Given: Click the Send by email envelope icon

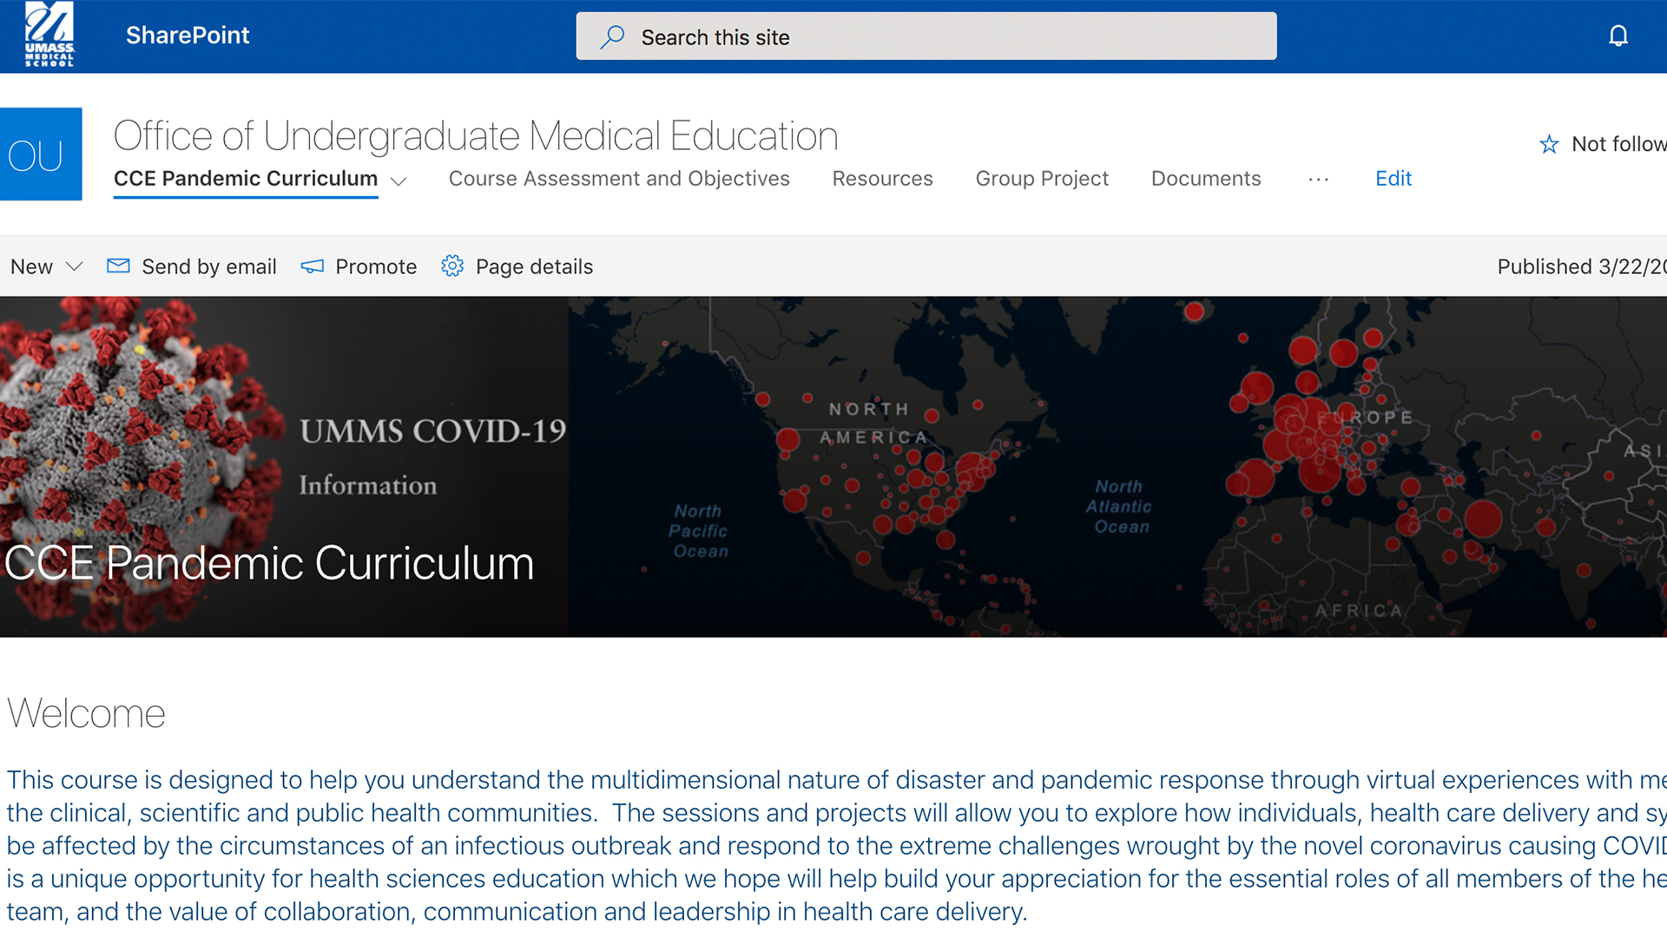Looking at the screenshot, I should (118, 266).
